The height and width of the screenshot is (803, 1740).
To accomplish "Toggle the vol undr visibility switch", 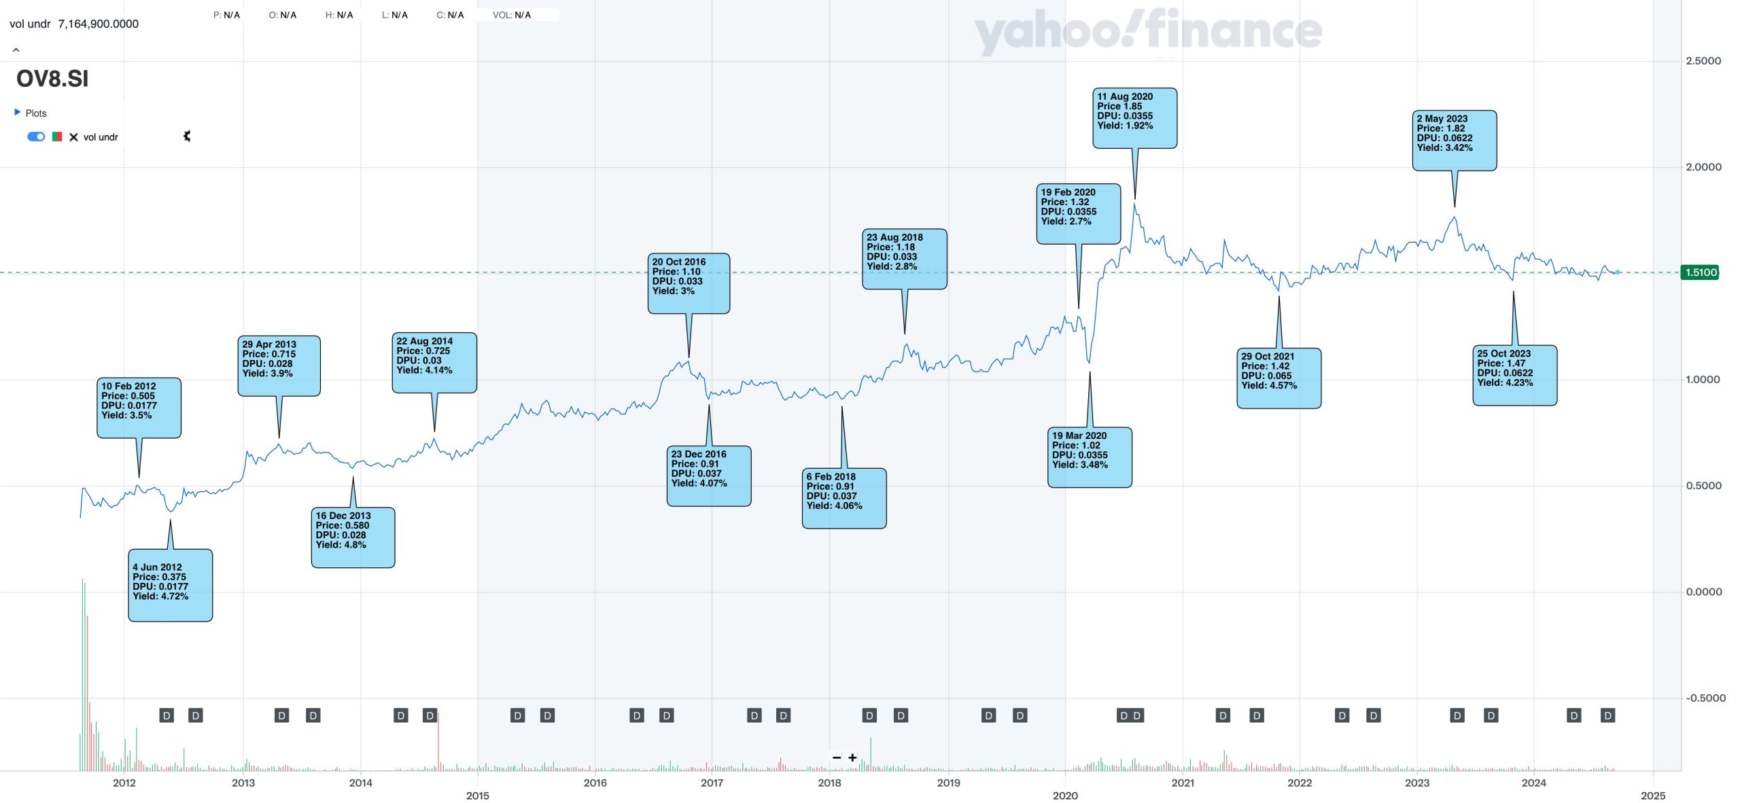I will tap(36, 137).
